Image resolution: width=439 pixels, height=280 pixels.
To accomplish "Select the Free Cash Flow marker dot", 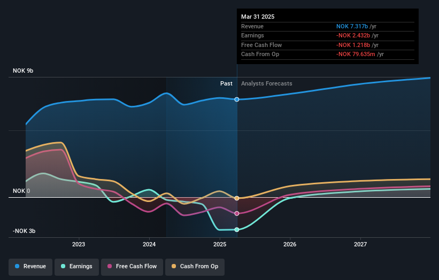I will tap(237, 213).
